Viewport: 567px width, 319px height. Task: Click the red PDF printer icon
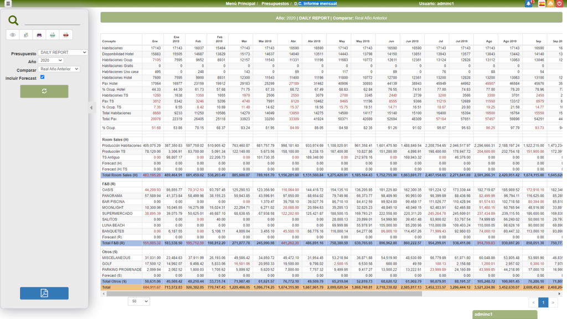click(66, 35)
